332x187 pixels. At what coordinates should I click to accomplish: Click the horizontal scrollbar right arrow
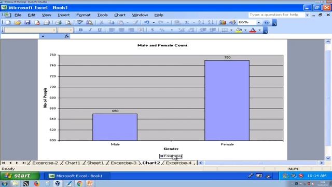click(x=322, y=163)
